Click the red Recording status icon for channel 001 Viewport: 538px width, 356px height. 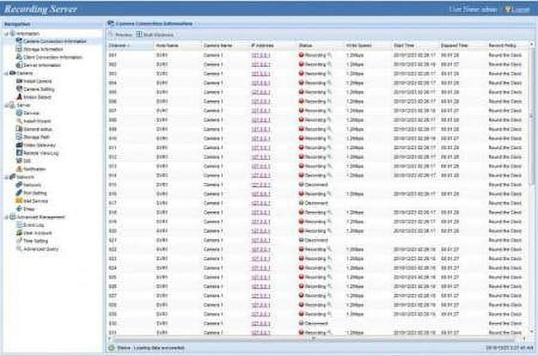pos(301,55)
